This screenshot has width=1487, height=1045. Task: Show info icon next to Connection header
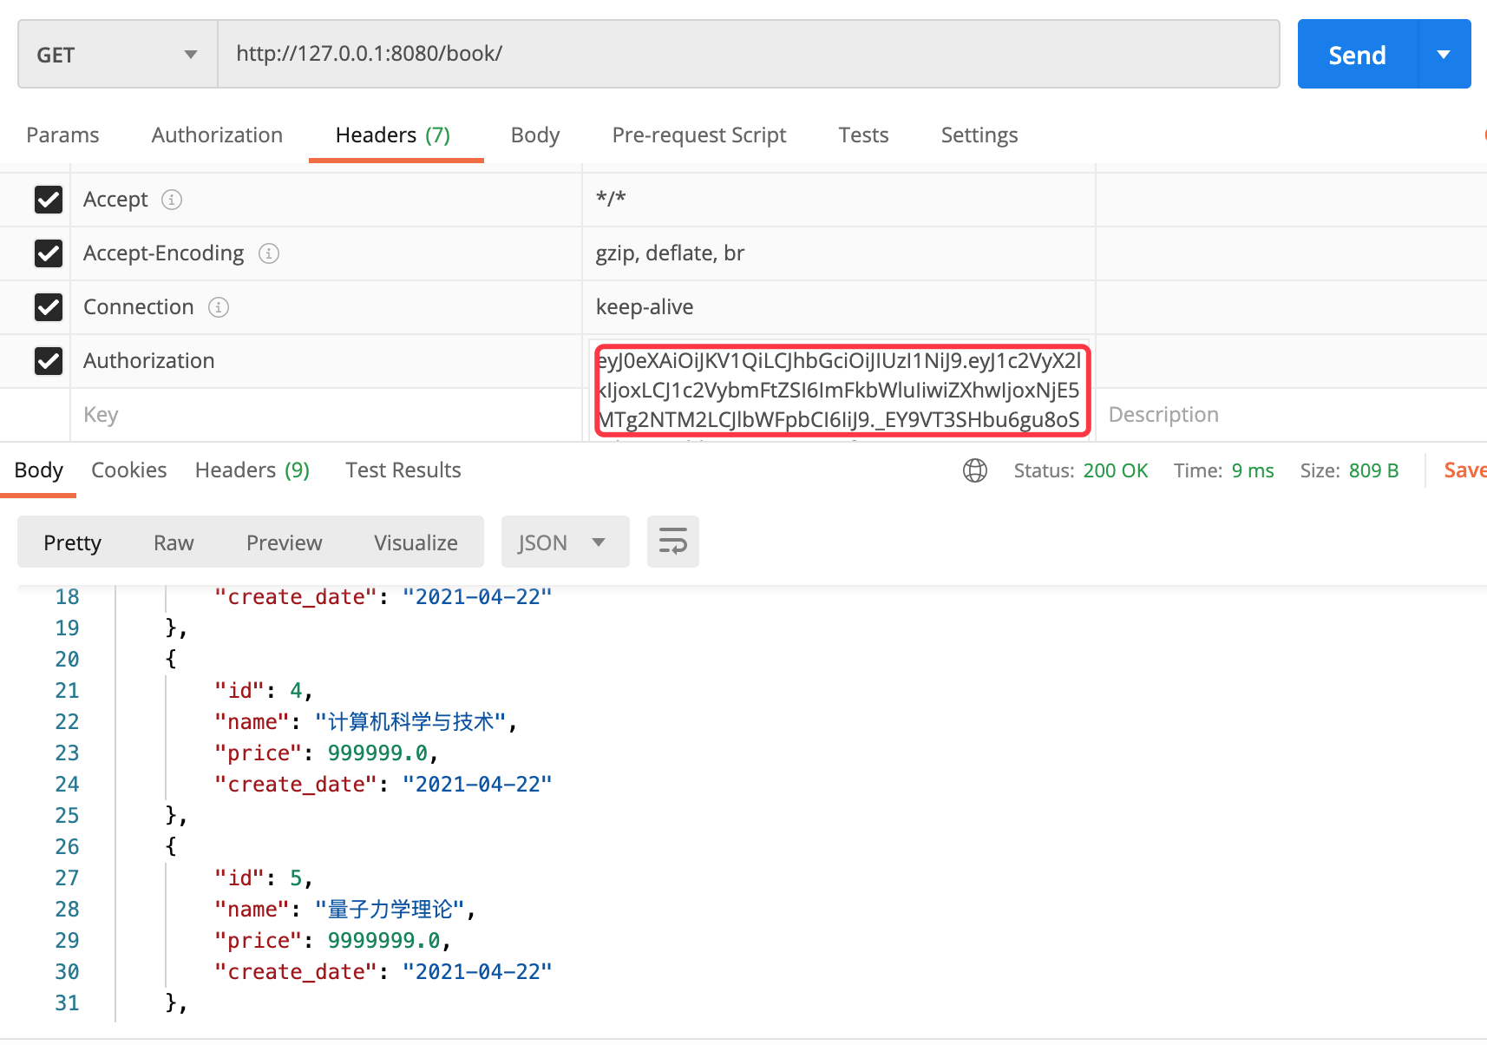coord(219,307)
